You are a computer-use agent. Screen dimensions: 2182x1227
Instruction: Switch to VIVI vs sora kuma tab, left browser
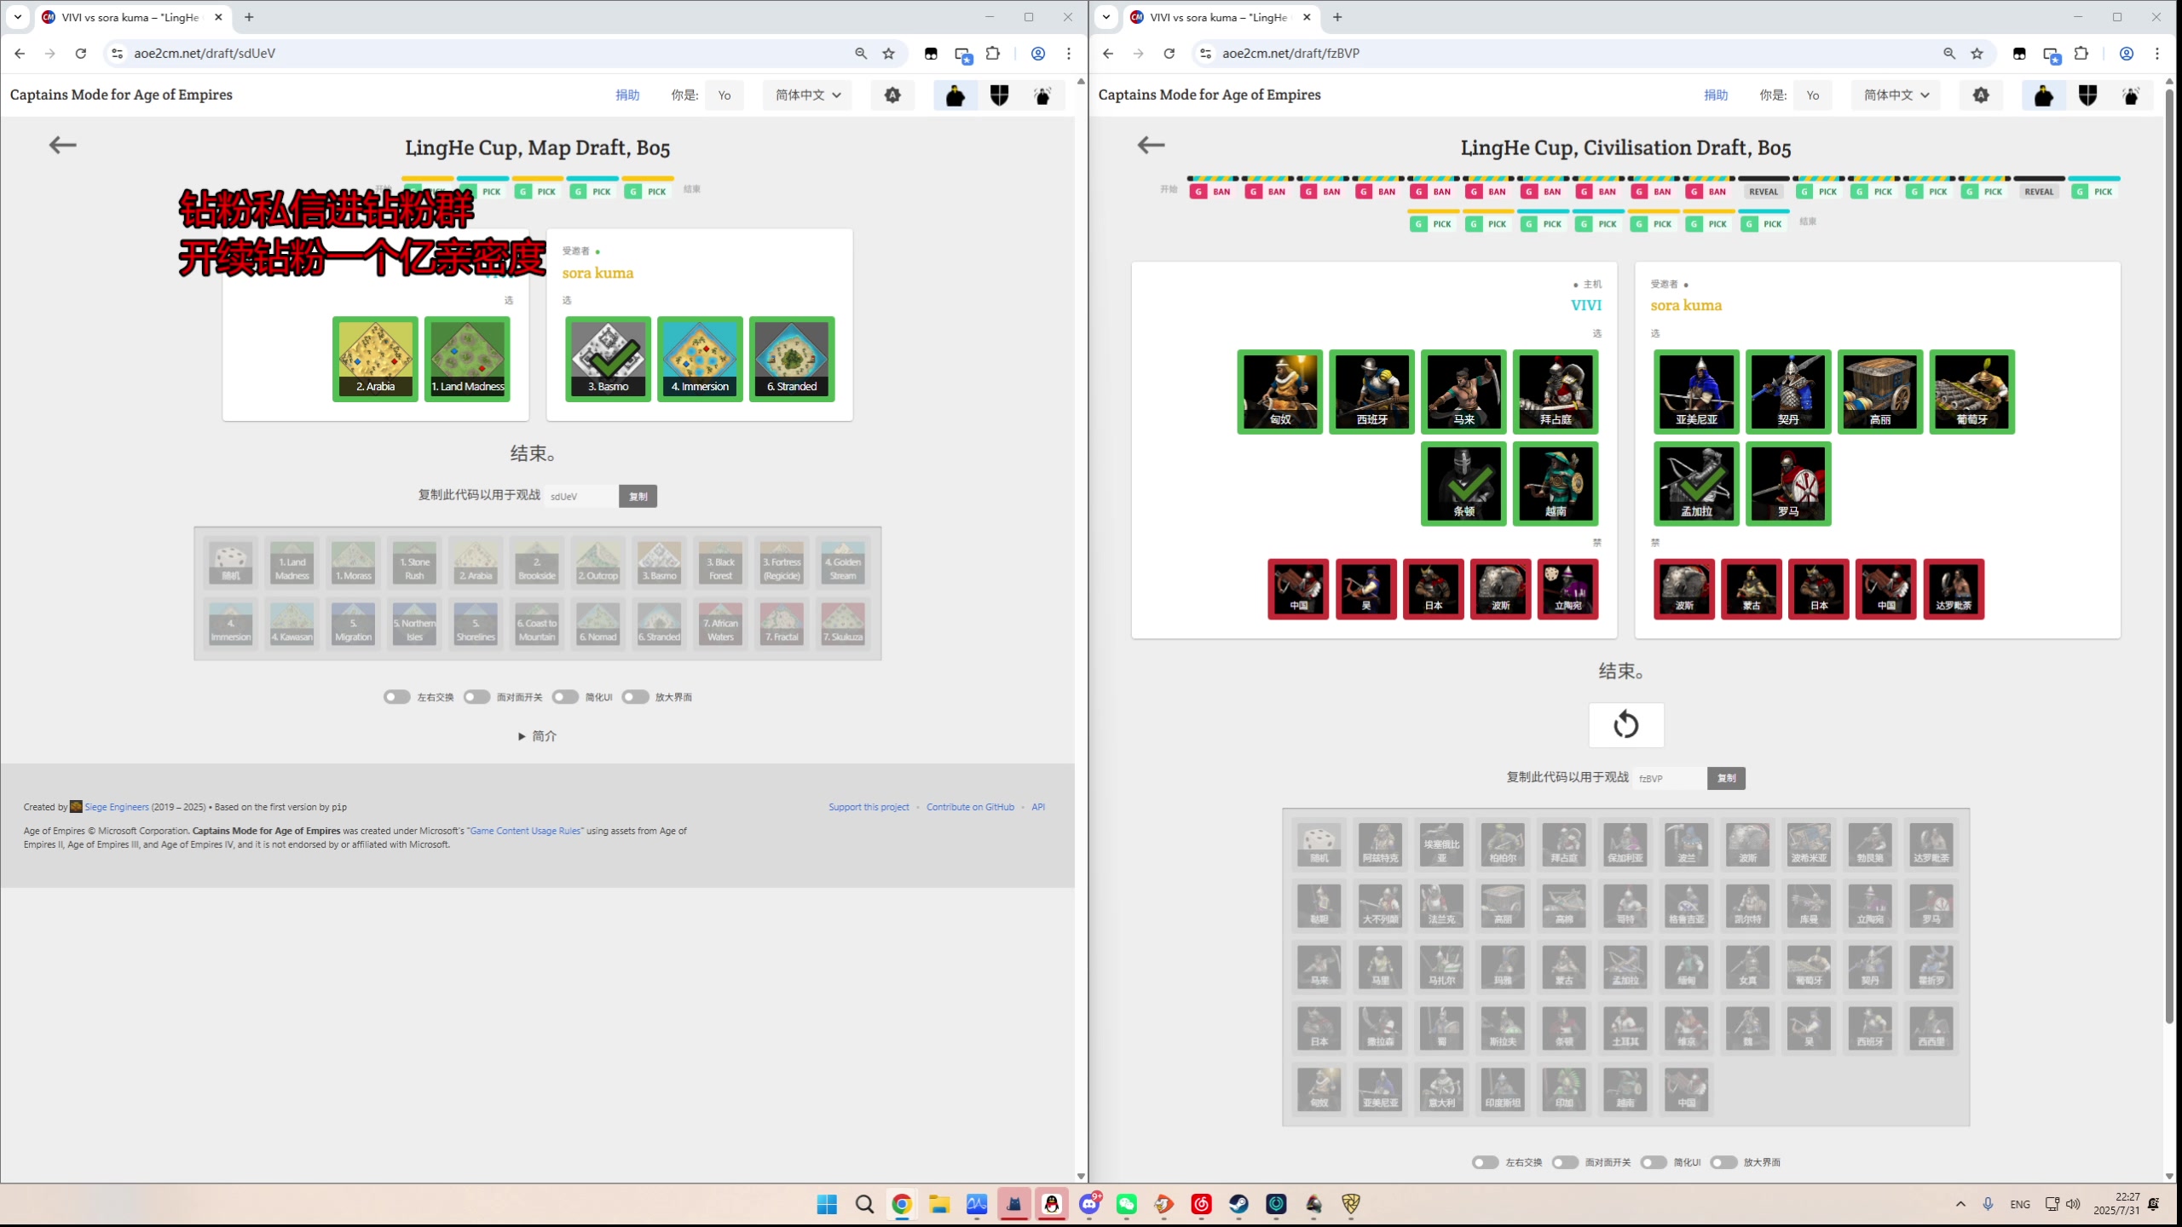132,17
